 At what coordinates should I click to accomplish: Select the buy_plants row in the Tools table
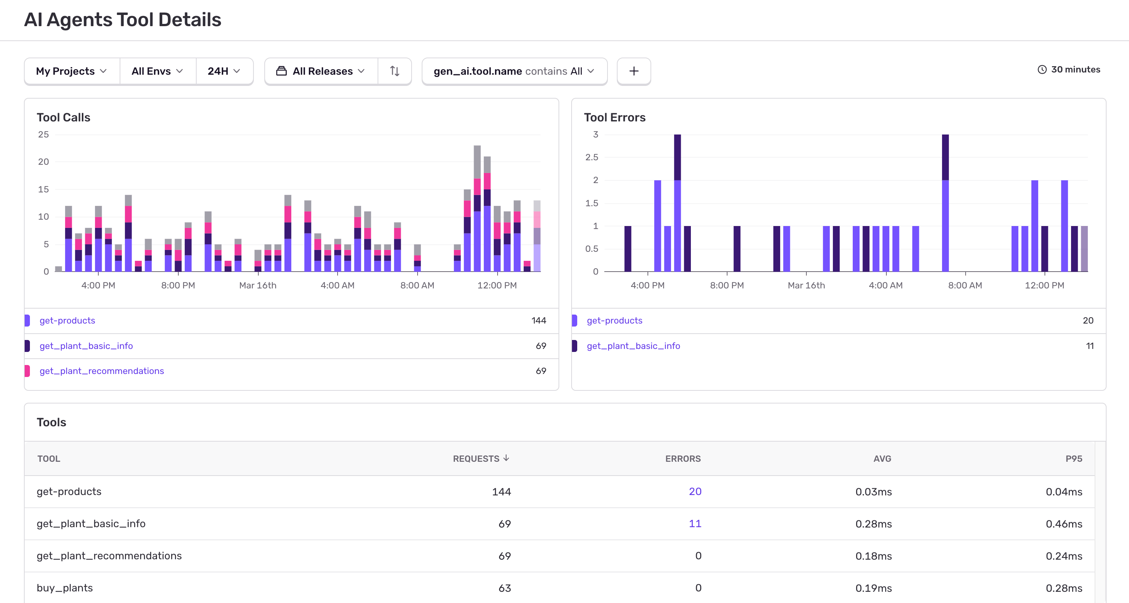(65, 588)
